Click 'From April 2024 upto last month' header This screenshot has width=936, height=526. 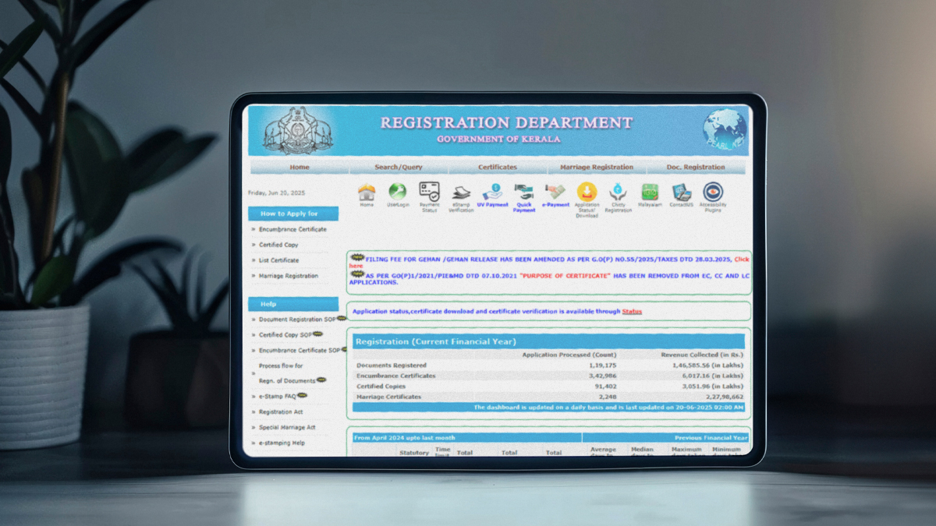pyautogui.click(x=405, y=438)
